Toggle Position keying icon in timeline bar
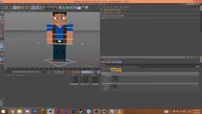Image resolution: width=202 pixels, height=114 pixels. pos(83,72)
